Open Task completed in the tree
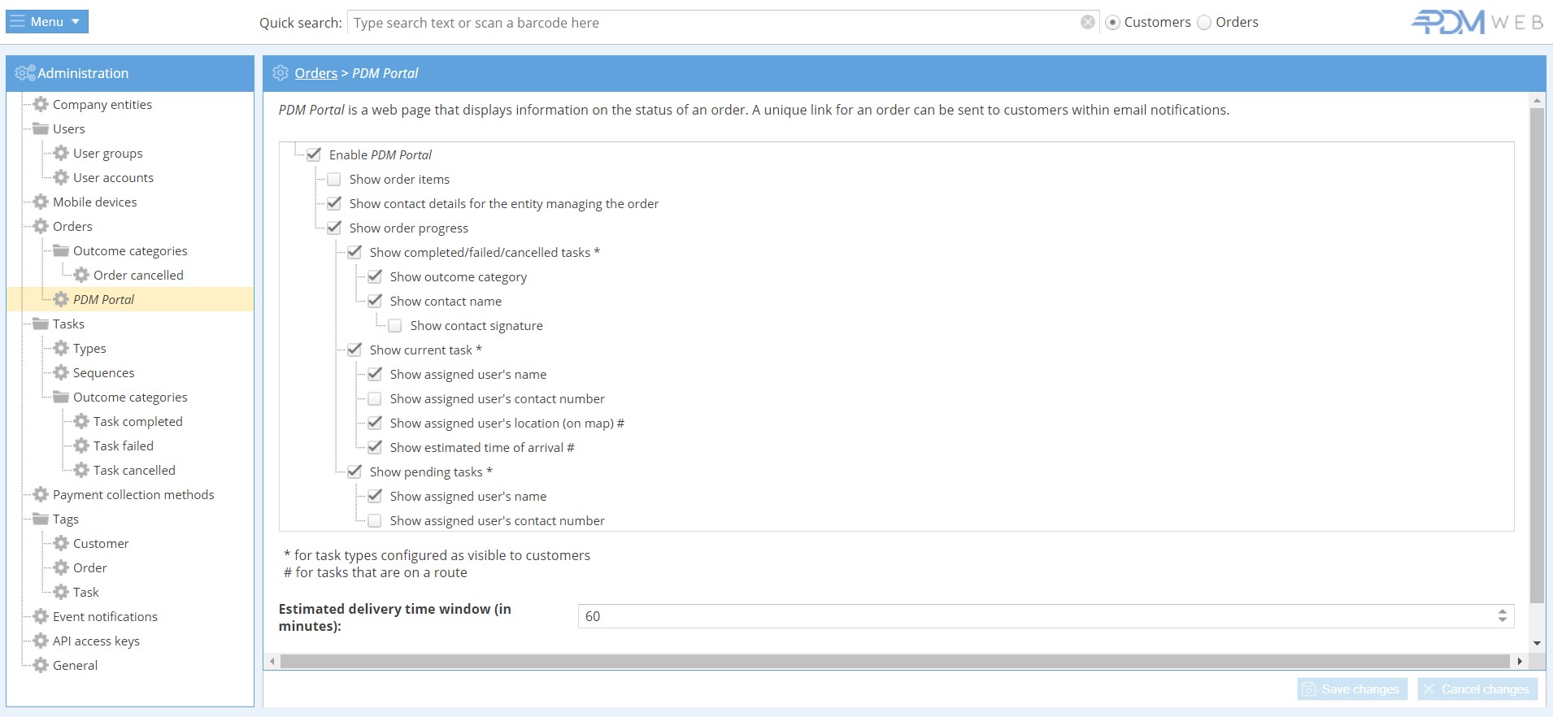Image resolution: width=1553 pixels, height=717 pixels. click(137, 421)
